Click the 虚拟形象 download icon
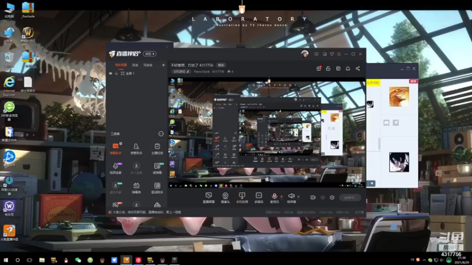 pos(116,185)
